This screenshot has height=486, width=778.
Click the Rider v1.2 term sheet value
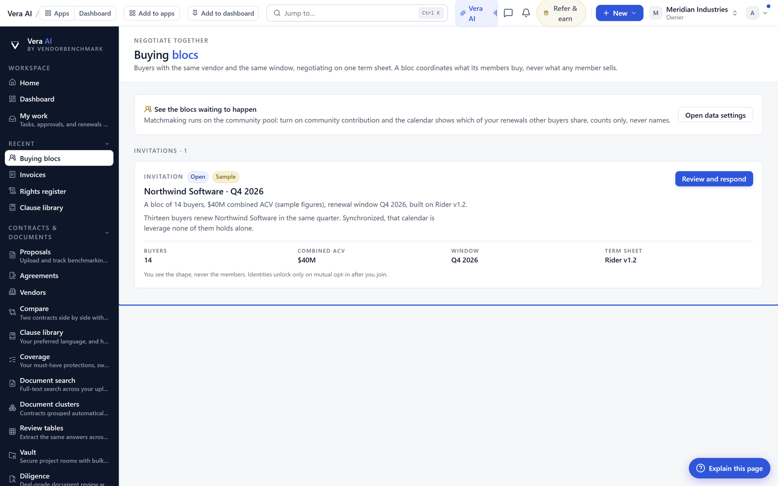tap(620, 260)
